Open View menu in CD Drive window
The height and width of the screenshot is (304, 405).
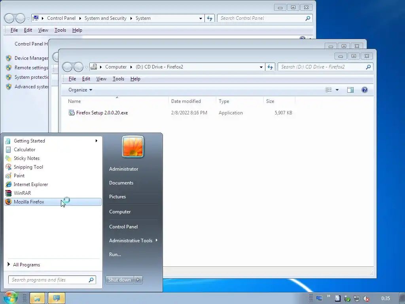[101, 79]
